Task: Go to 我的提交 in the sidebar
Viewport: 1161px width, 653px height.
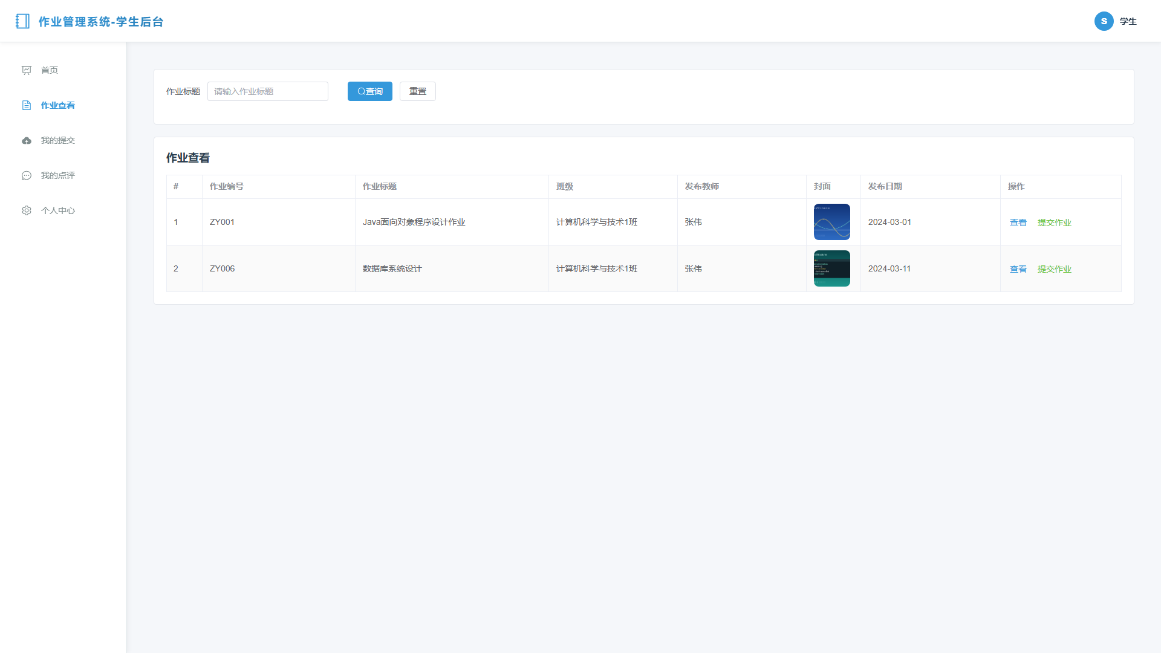Action: (x=63, y=140)
